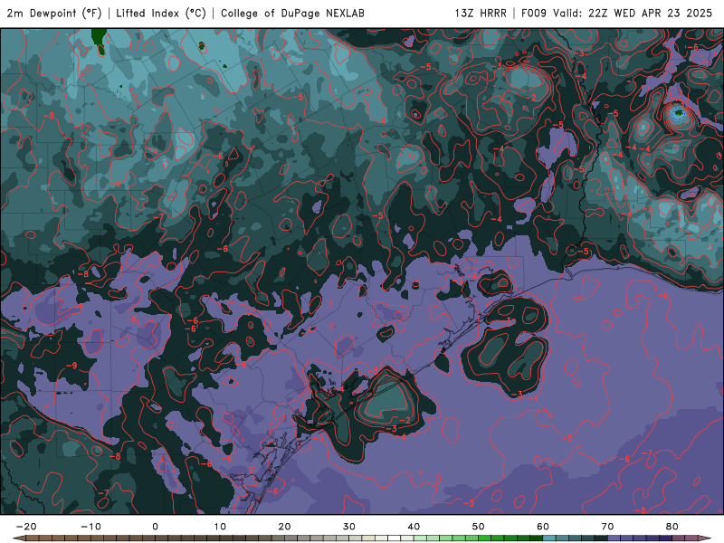Click the 0 label on the colorbar
This screenshot has height=543, width=724.
click(155, 527)
